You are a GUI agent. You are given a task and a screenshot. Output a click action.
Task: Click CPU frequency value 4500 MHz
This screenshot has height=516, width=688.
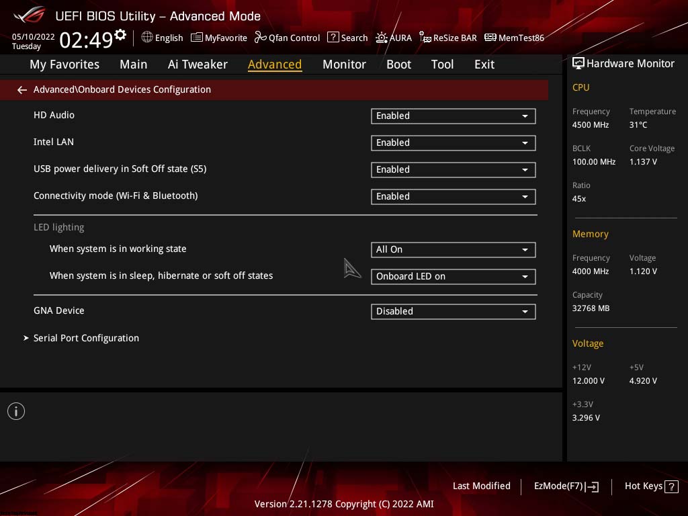point(591,125)
